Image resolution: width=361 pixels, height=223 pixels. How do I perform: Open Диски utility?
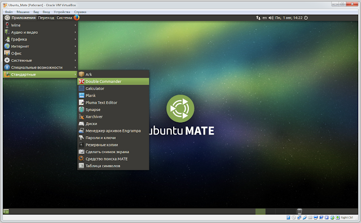(113, 124)
